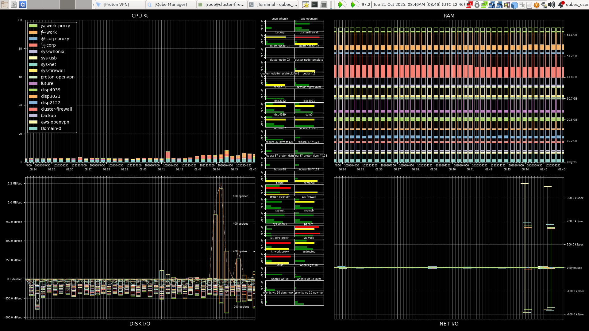Open the orange gear updates tray icon
This screenshot has height=331, width=589.
[x=537, y=5]
